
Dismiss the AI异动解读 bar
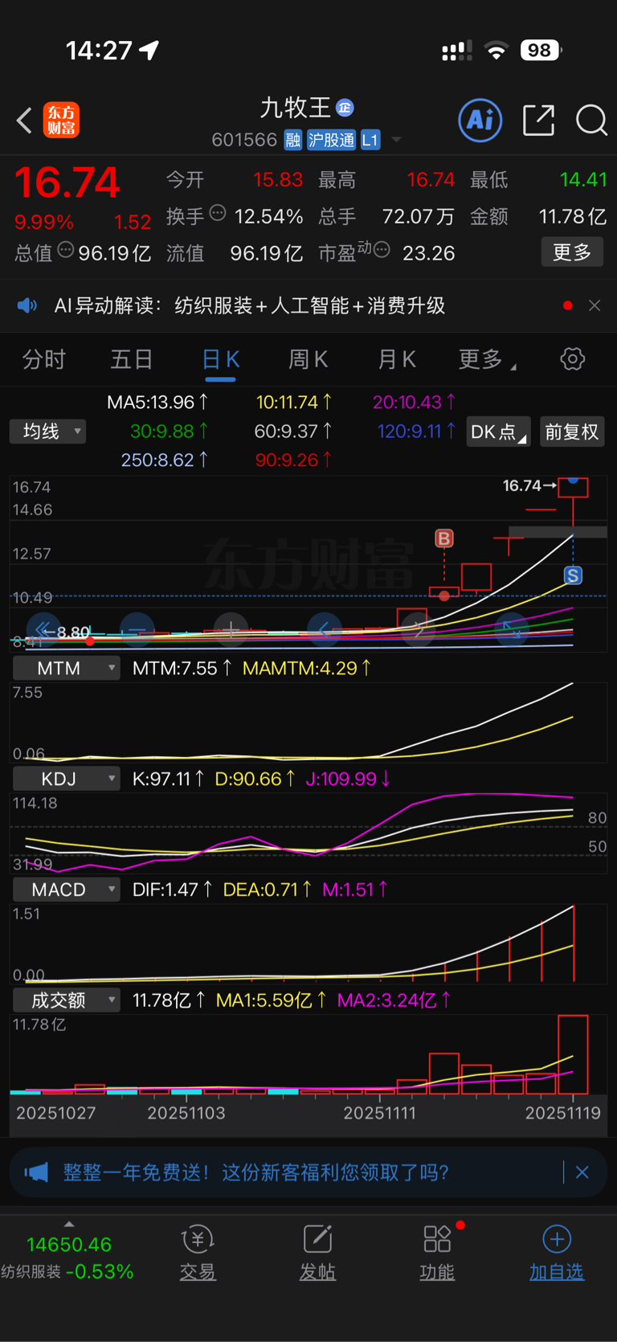pyautogui.click(x=595, y=305)
